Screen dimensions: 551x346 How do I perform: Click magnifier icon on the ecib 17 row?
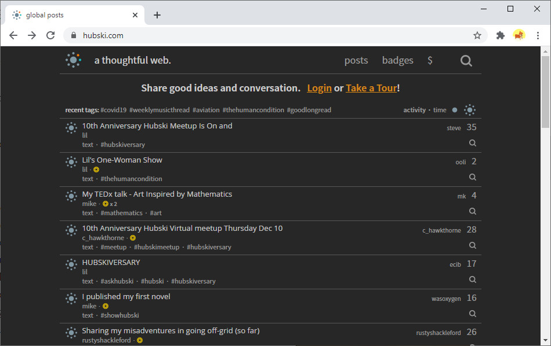tap(473, 279)
